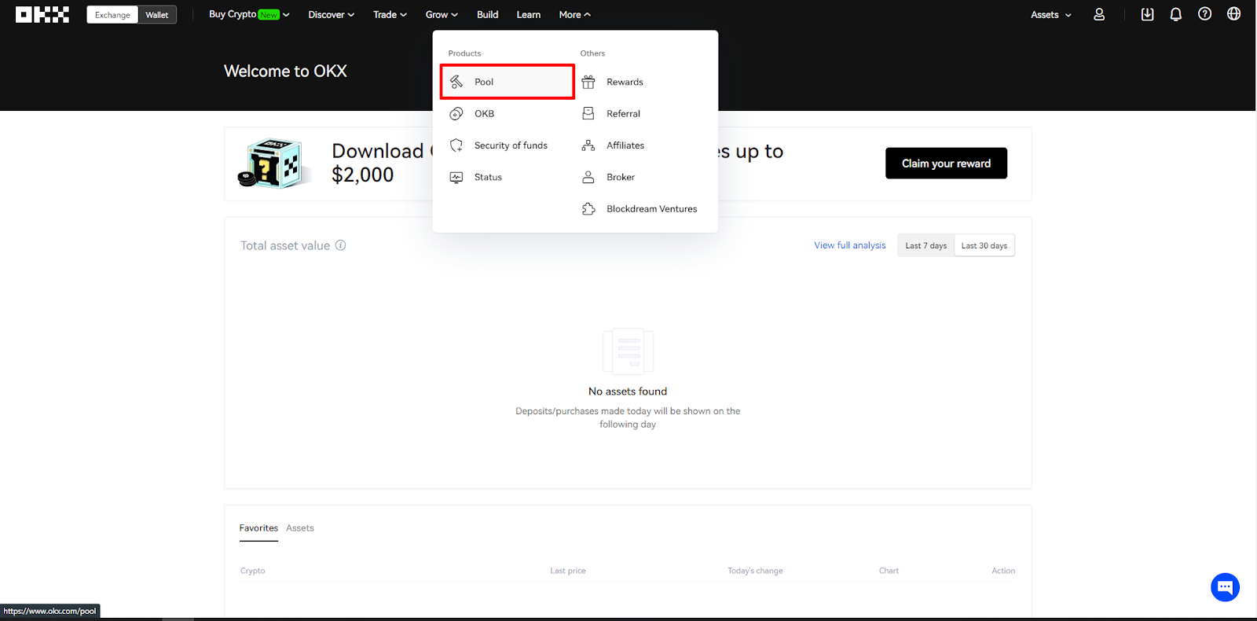Expand the Assets dropdown
Screen dimensions: 1257x621
(x=1051, y=14)
